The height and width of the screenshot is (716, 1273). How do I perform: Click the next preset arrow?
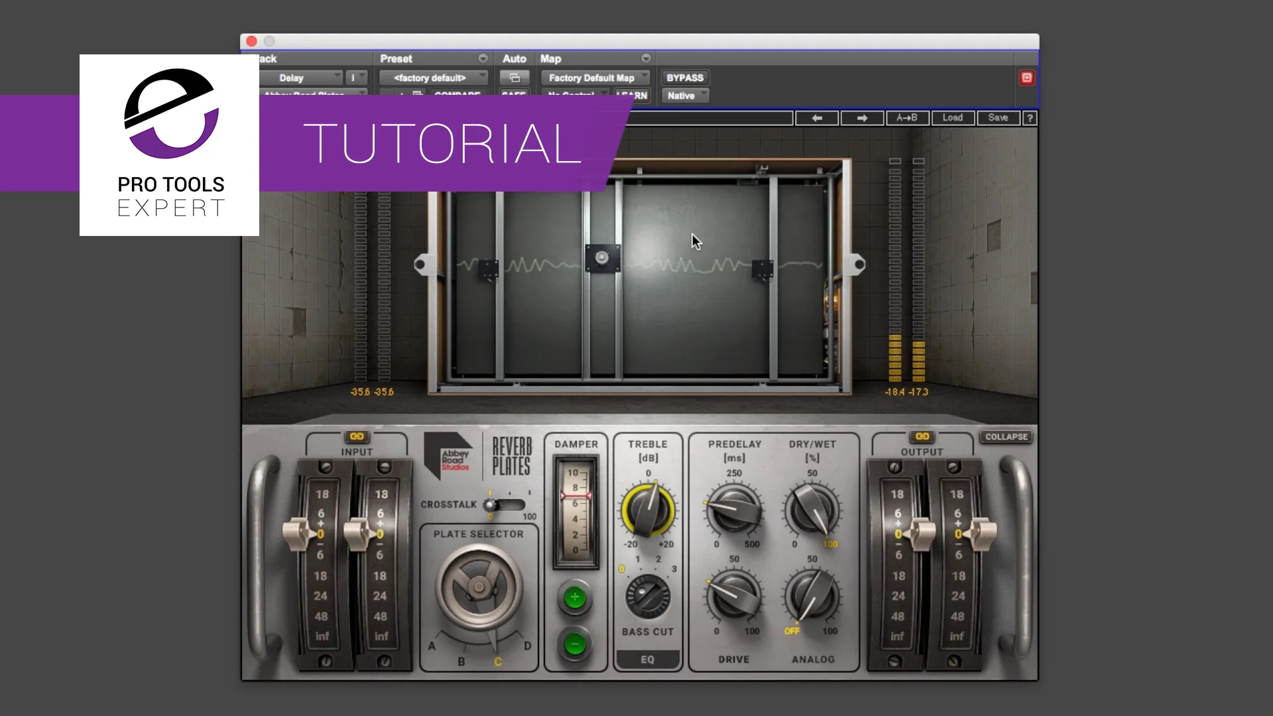point(862,118)
